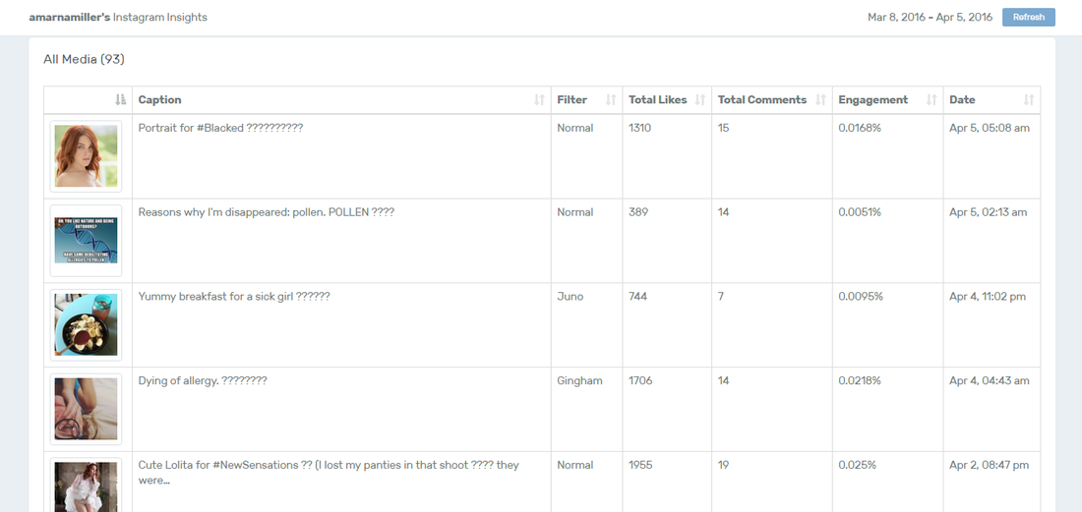Image resolution: width=1082 pixels, height=512 pixels.
Task: Open the date range Mar 8 - Apr 5, 2016
Action: (x=930, y=18)
